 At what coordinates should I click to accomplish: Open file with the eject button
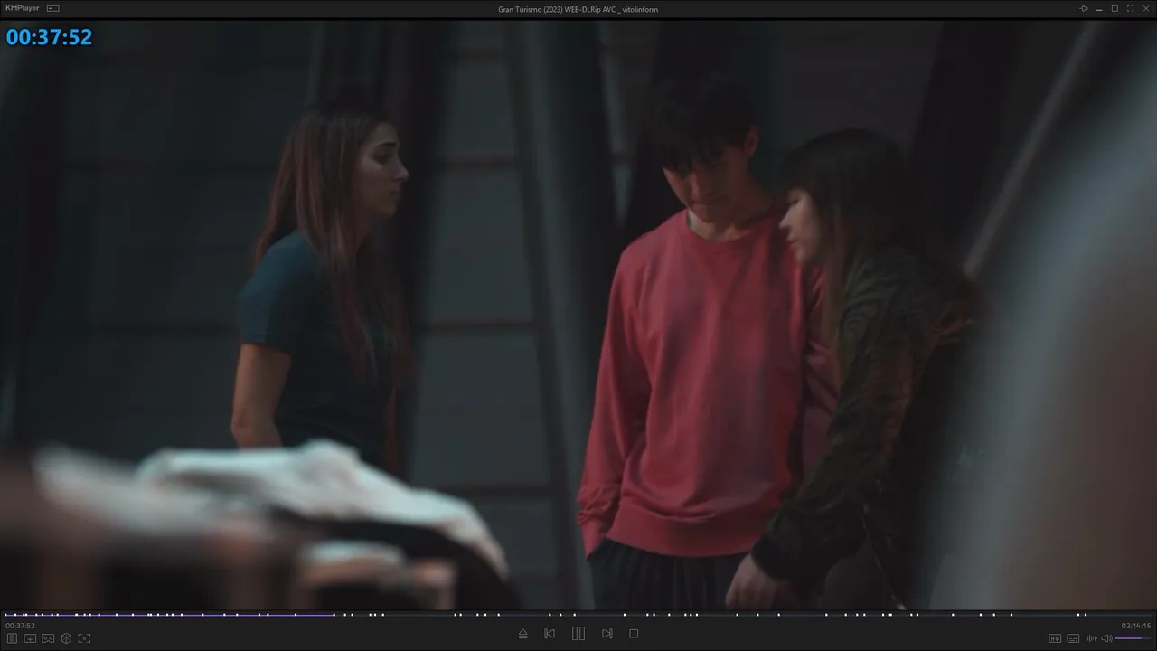pyautogui.click(x=522, y=634)
